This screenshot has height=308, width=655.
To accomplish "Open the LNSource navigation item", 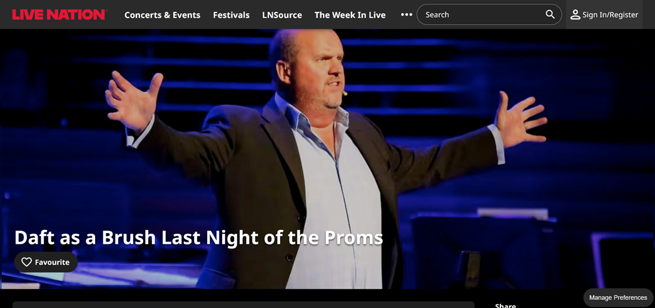I will click(282, 15).
